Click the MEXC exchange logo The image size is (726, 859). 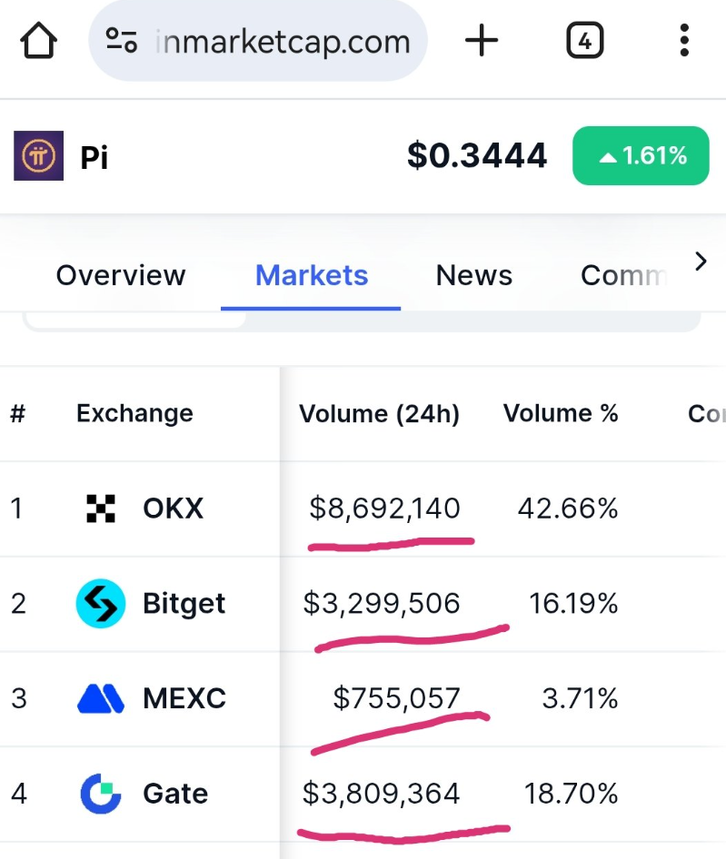(101, 698)
